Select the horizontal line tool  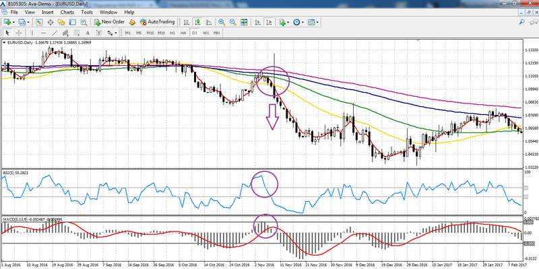[x=43, y=32]
